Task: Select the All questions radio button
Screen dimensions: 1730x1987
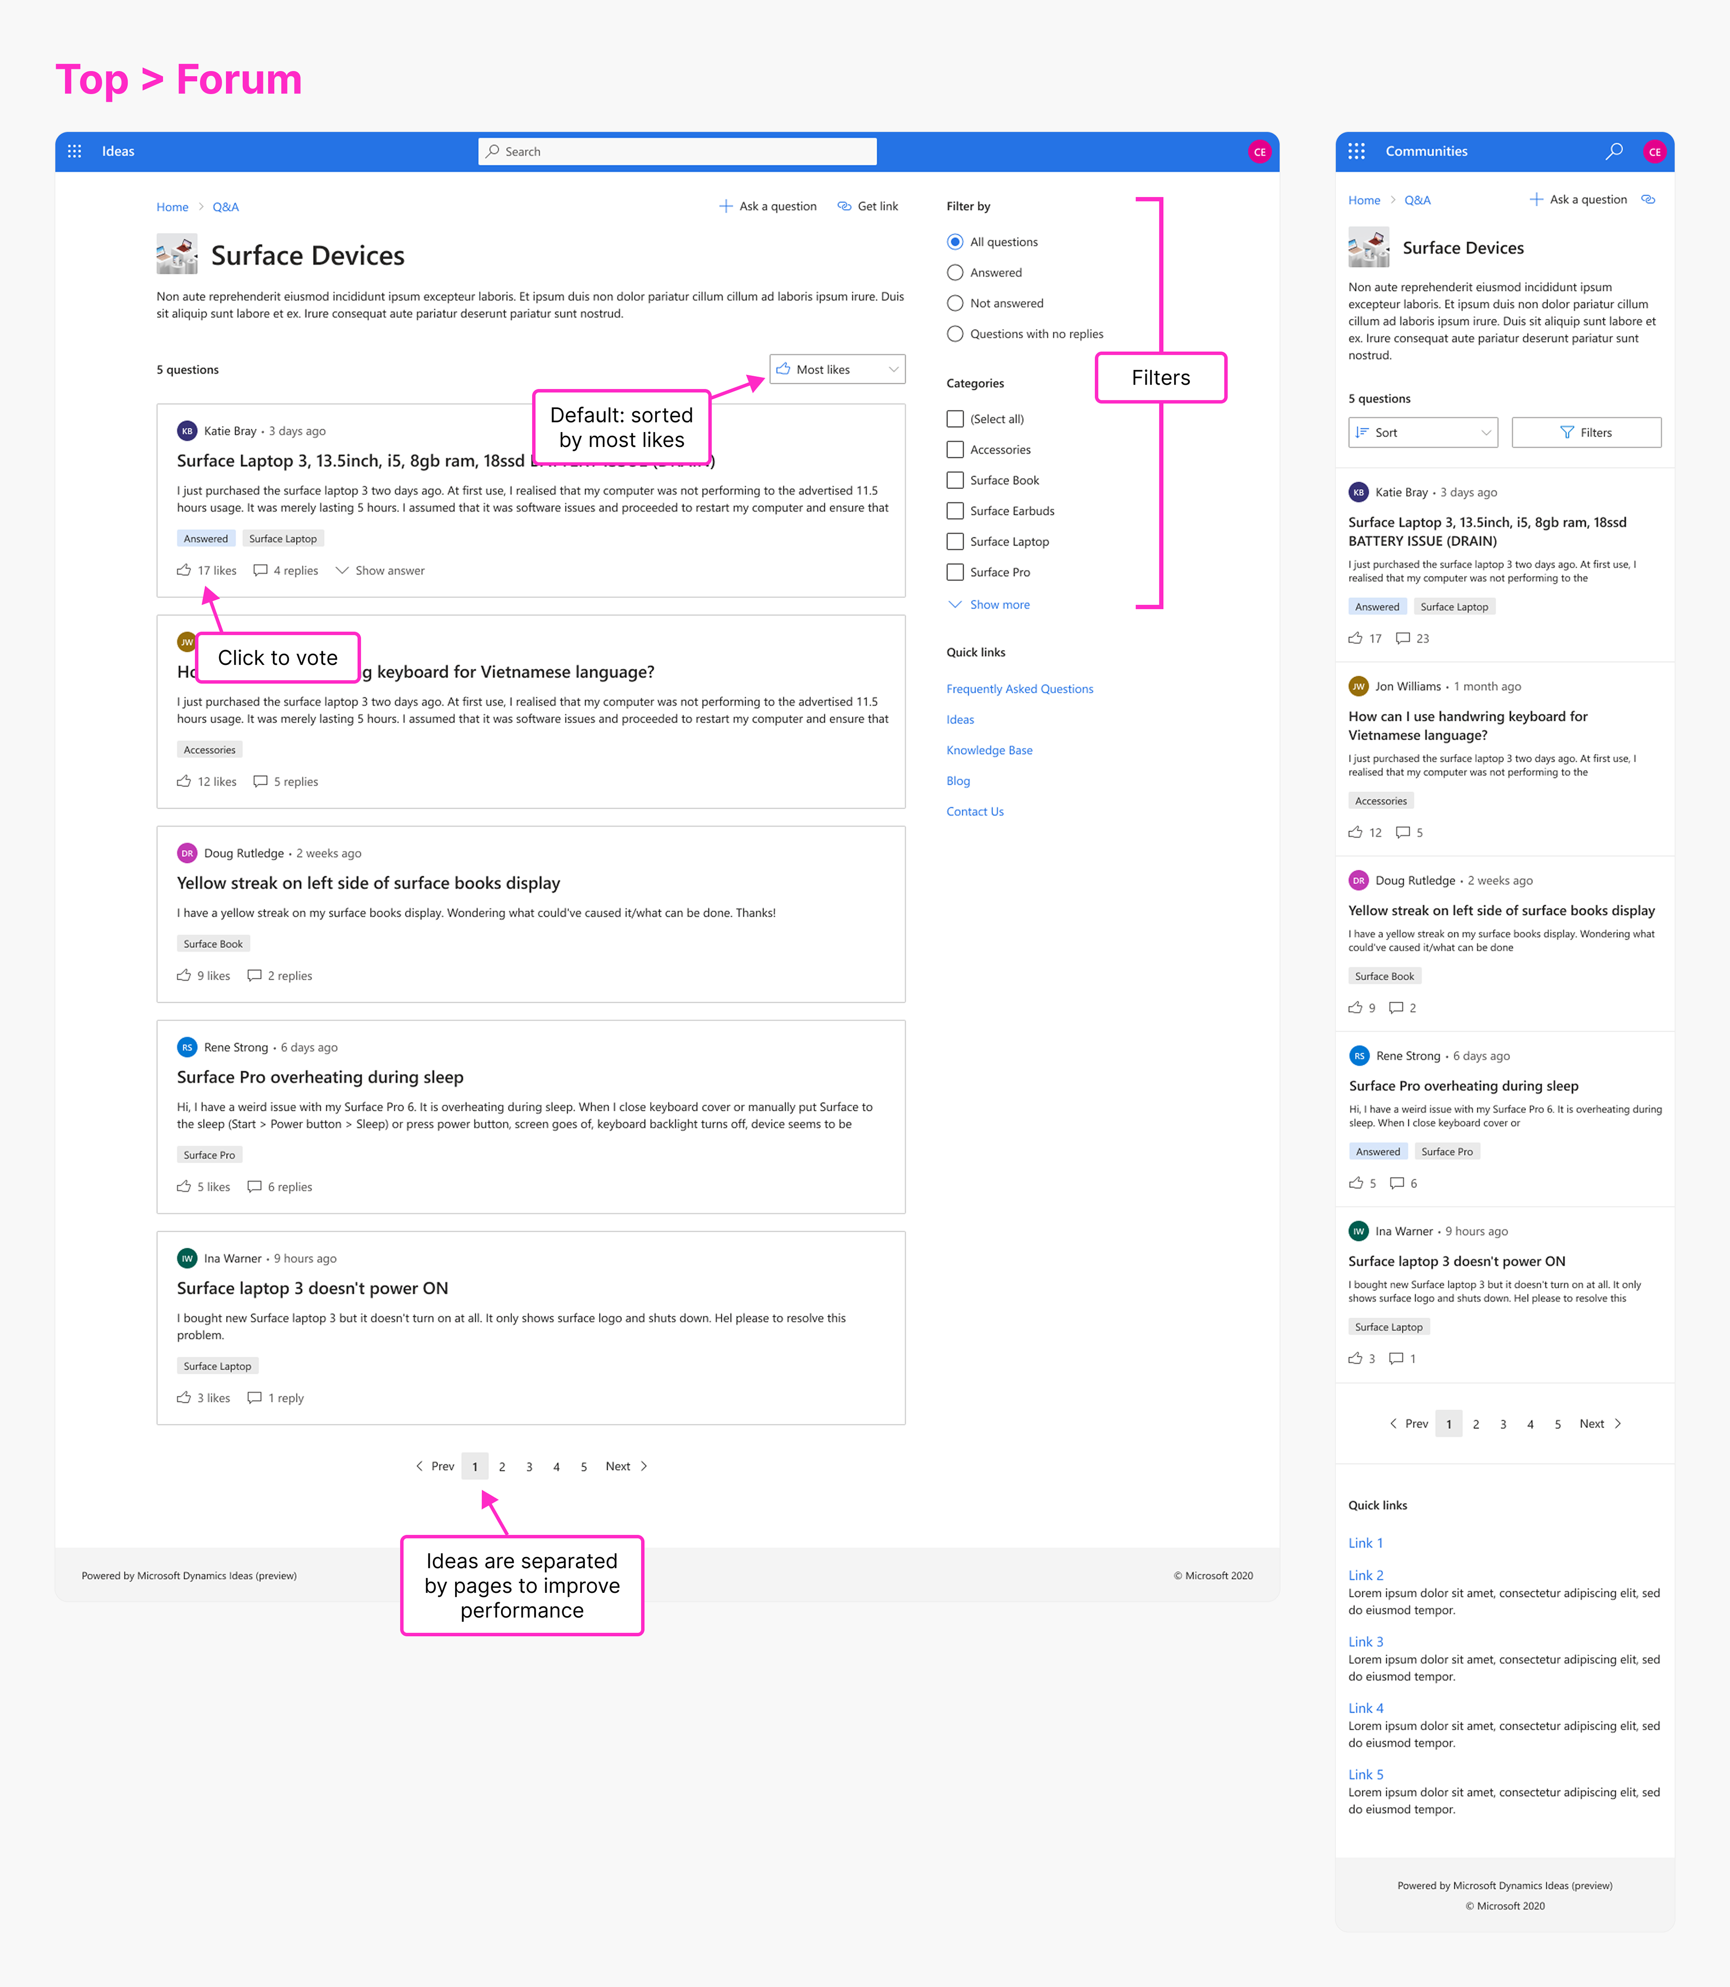Action: (x=955, y=242)
